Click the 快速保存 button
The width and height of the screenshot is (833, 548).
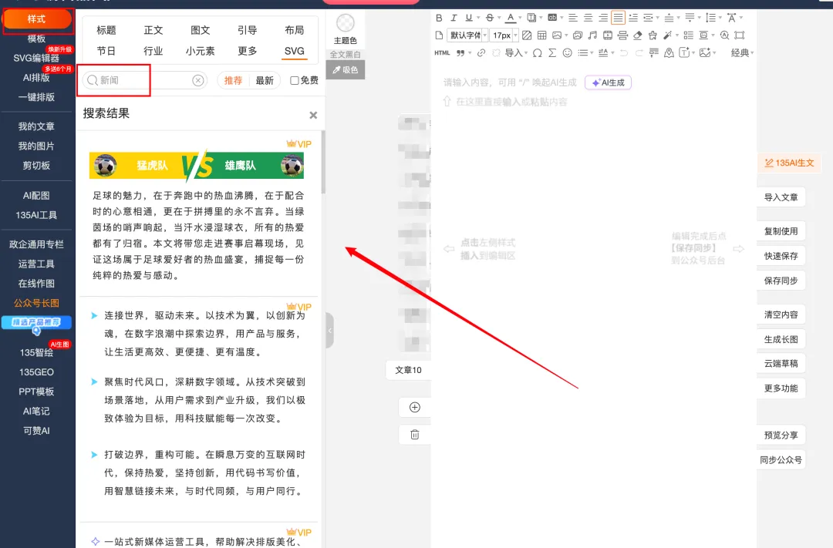pyautogui.click(x=781, y=256)
